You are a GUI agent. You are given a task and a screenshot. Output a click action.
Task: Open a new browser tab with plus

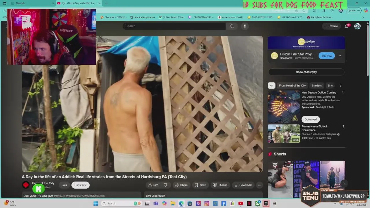pyautogui.click(x=106, y=3)
